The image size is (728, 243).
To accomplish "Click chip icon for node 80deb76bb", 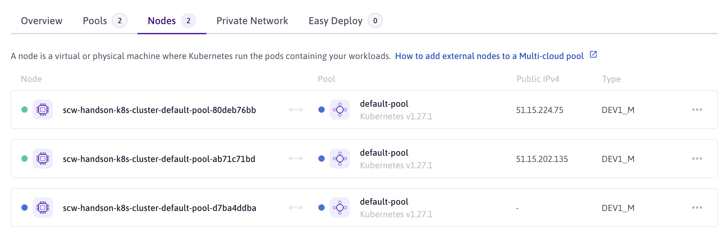I will click(43, 110).
